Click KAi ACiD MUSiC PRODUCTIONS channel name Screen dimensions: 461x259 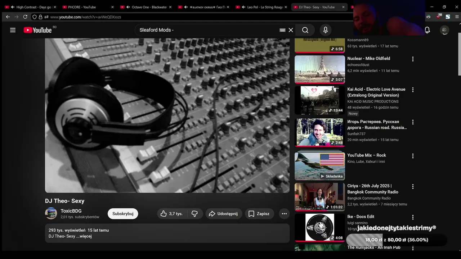pyautogui.click(x=373, y=101)
